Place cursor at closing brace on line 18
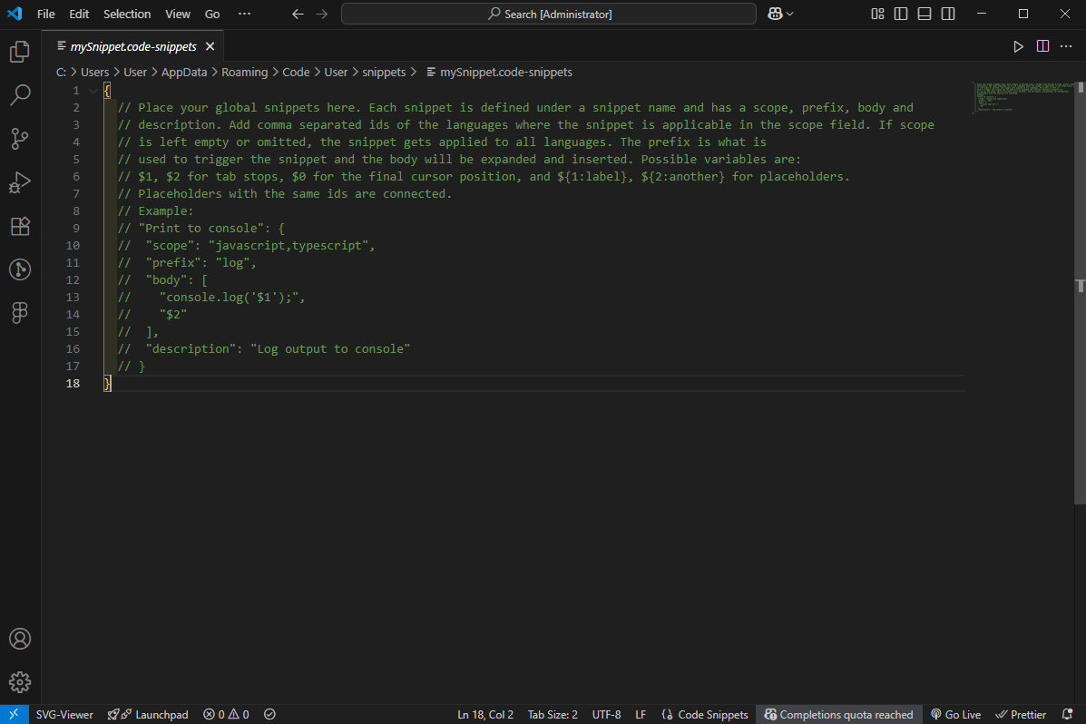This screenshot has height=724, width=1086. click(x=107, y=384)
